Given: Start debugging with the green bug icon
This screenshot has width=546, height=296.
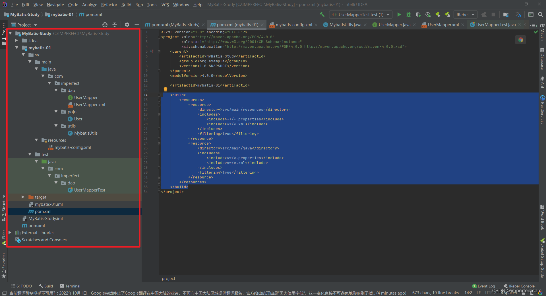Looking at the screenshot, I should 409,15.
